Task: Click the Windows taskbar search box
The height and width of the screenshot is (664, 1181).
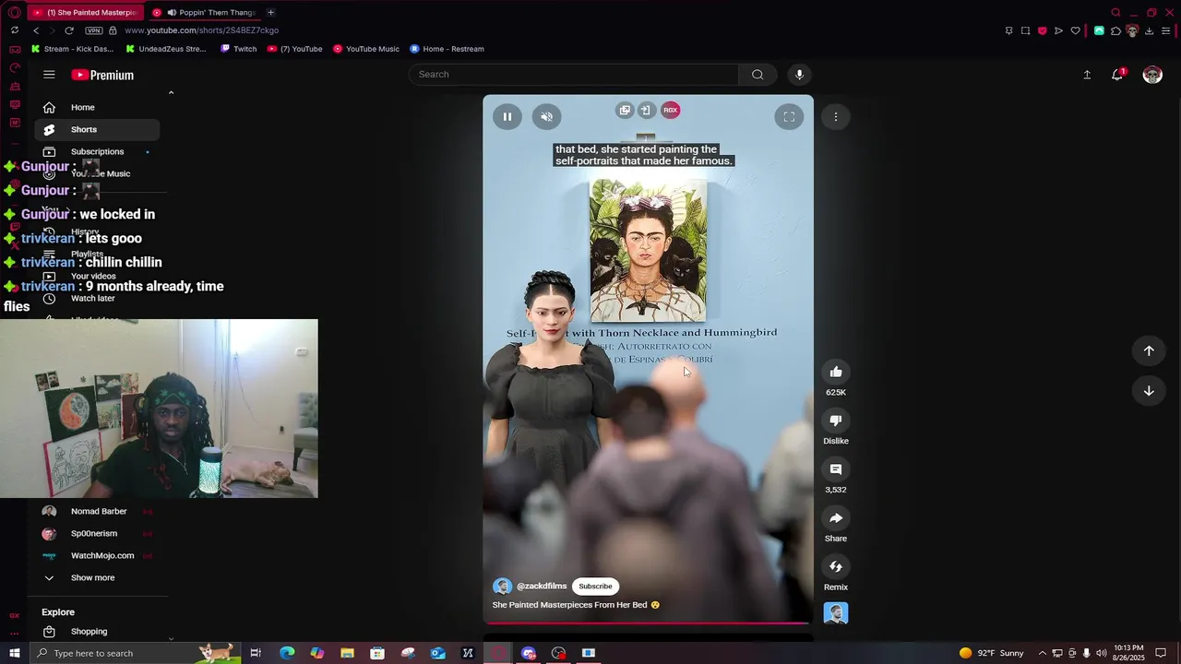Action: (135, 653)
